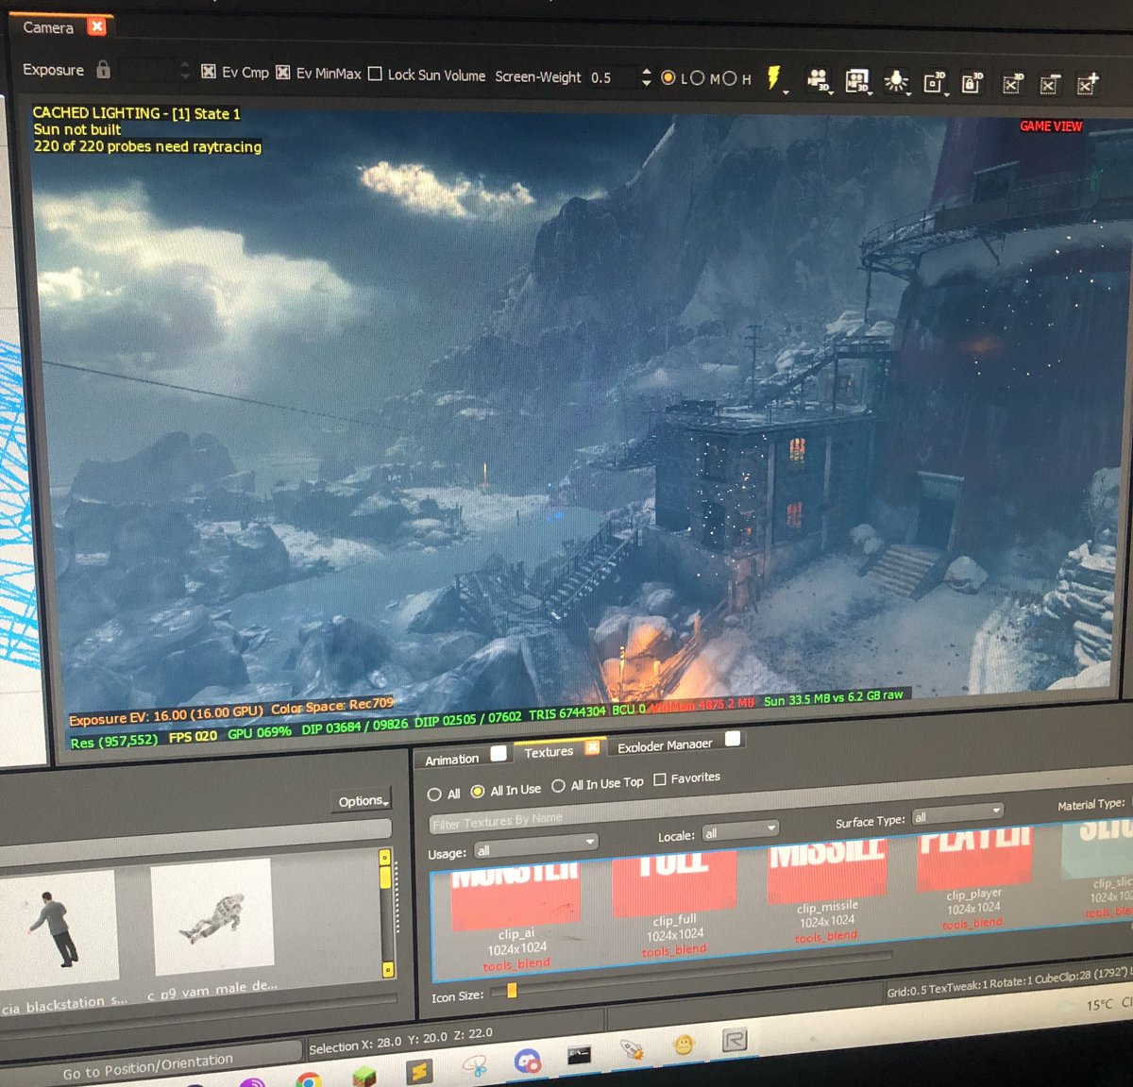The image size is (1133, 1087).
Task: Close the Textures tab with orange X
Action: [592, 748]
